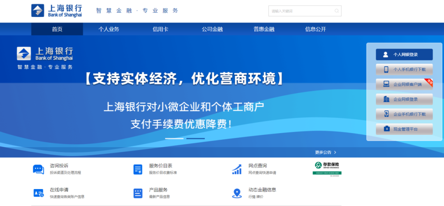Click the 个人手机银行下载 button
Screen dimensions: 444x206
point(405,69)
